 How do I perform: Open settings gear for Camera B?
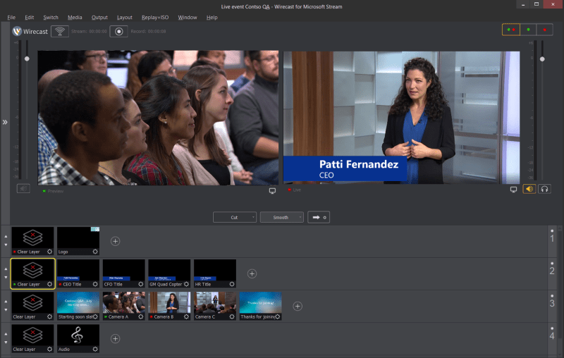[186, 316]
